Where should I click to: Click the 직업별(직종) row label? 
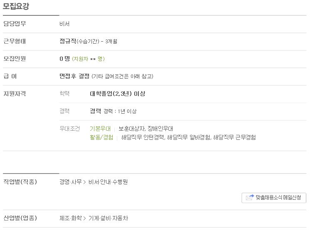tap(20, 181)
